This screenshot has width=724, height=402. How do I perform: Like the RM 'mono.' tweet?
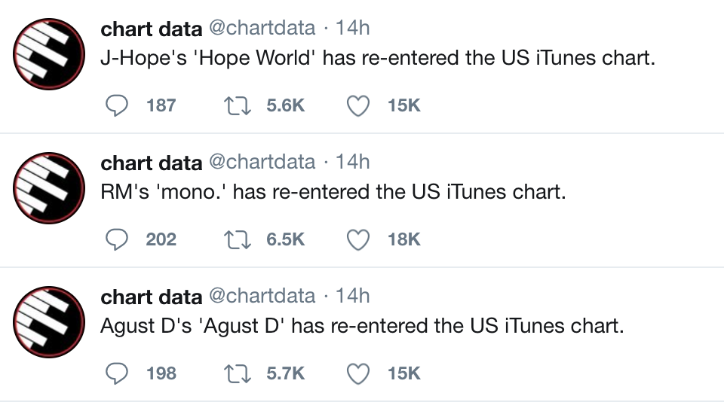357,239
